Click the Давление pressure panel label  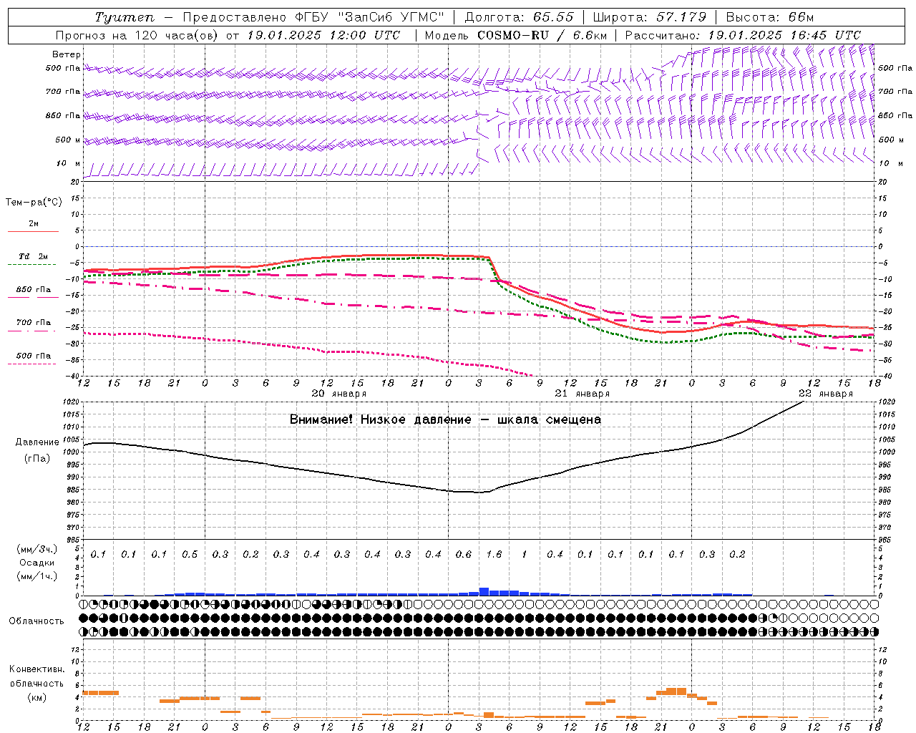(37, 442)
